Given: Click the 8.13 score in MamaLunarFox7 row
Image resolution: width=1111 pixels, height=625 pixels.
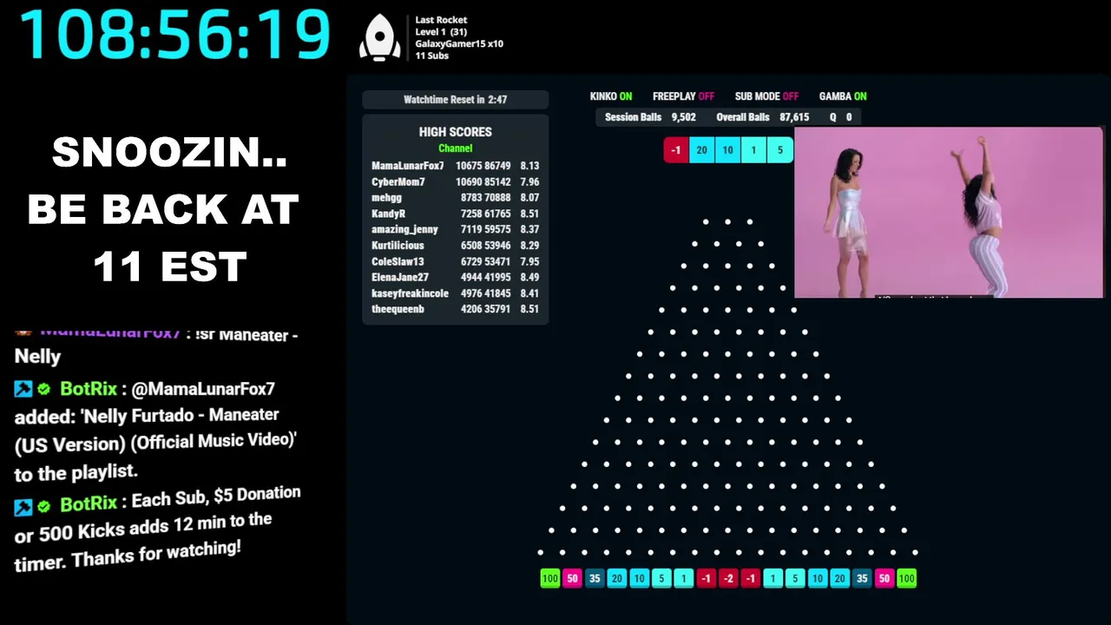Looking at the screenshot, I should pyautogui.click(x=529, y=166).
